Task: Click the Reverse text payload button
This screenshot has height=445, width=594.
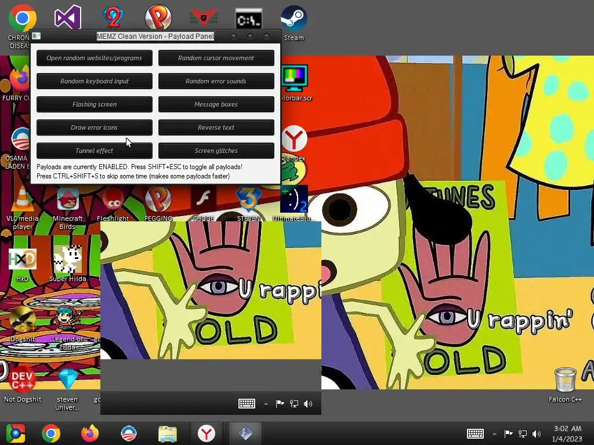Action: [x=216, y=127]
